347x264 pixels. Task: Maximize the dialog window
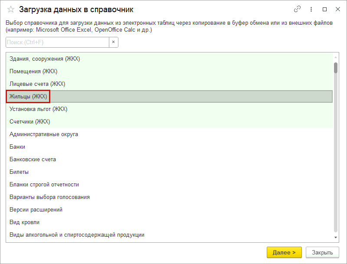(x=324, y=9)
